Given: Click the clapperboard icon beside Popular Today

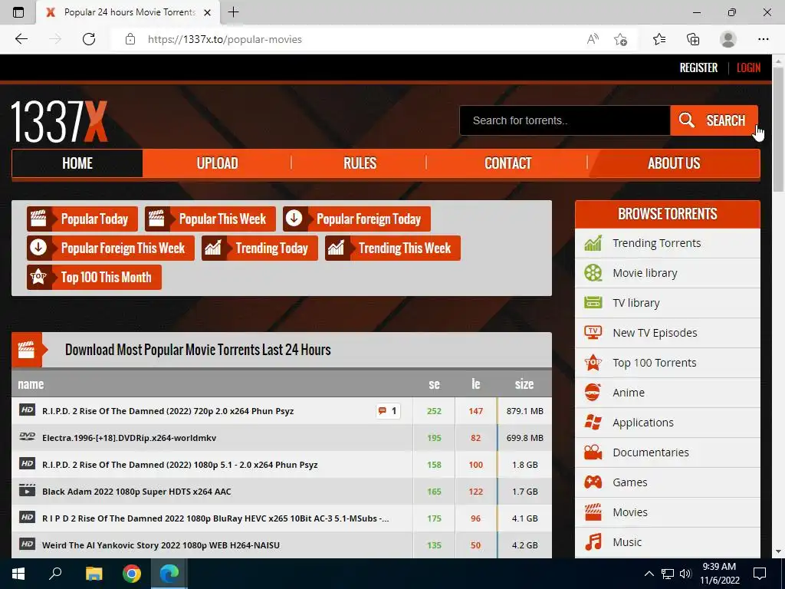Looking at the screenshot, I should tap(38, 219).
